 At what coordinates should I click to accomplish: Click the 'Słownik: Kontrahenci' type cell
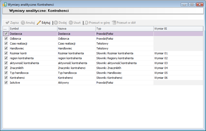tap(125, 77)
